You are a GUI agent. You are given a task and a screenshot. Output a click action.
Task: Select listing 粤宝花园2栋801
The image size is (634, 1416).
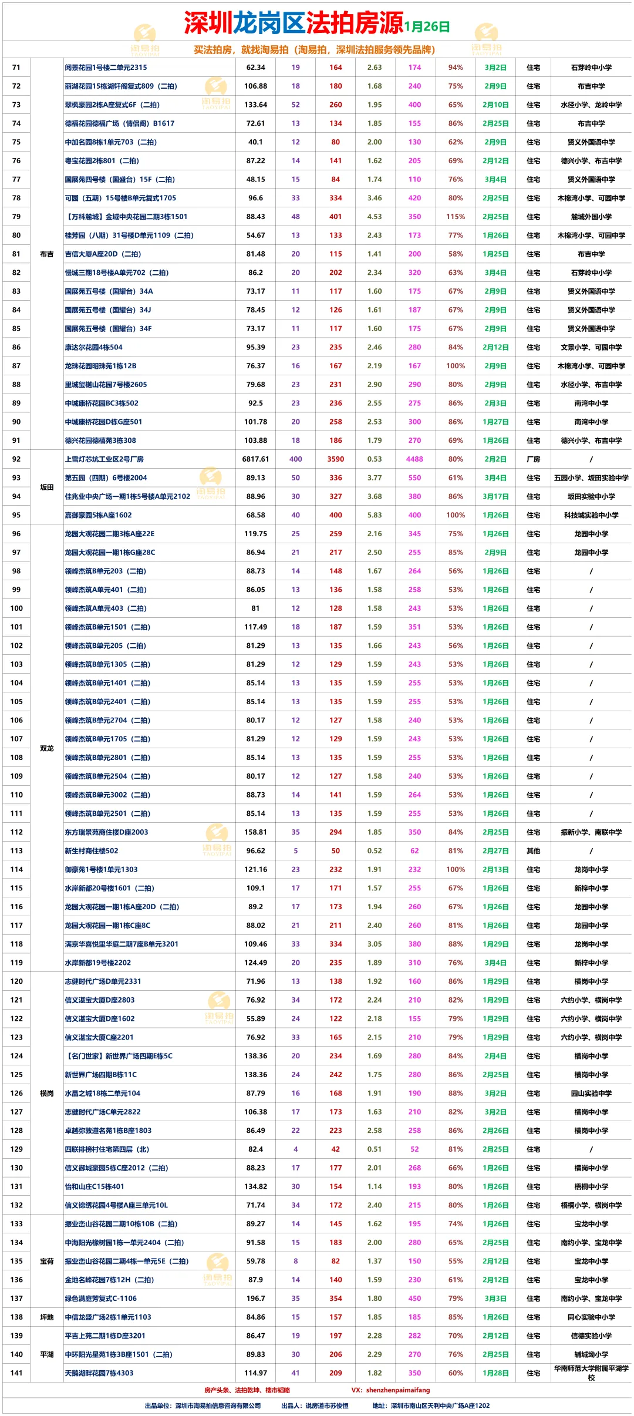102,161
